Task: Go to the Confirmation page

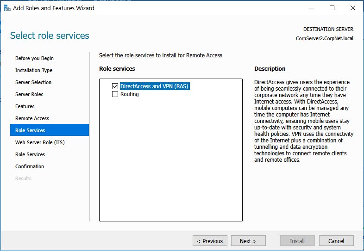Action: [30, 166]
